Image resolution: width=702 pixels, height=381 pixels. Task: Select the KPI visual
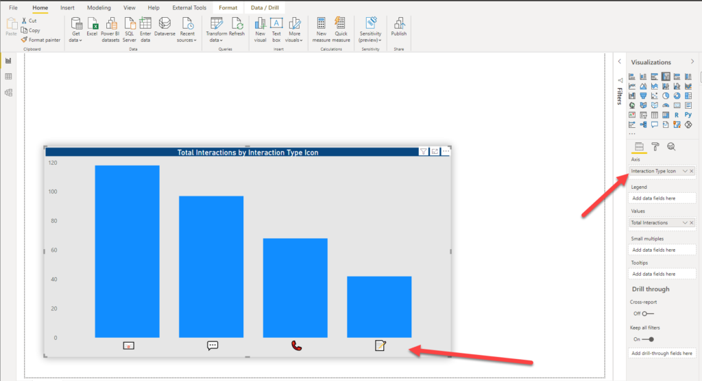(x=631, y=115)
